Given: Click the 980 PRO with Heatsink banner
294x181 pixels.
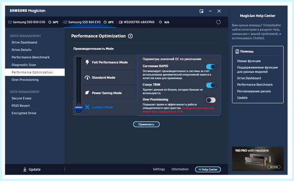Looking at the screenshot, I should [258, 159].
